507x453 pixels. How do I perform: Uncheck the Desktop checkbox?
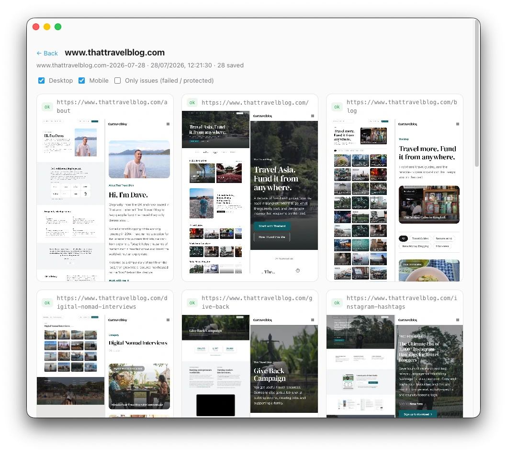[x=41, y=81]
